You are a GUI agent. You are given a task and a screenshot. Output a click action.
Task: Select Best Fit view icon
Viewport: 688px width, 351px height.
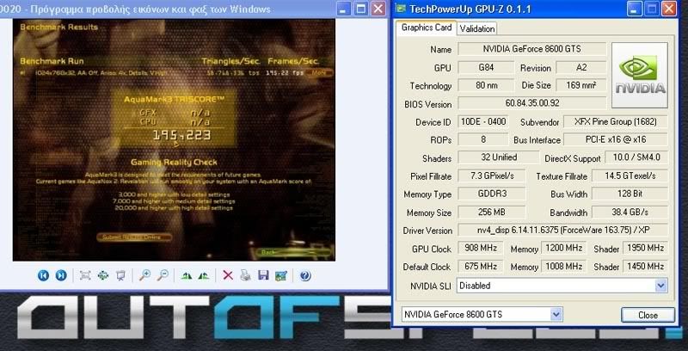[85, 275]
